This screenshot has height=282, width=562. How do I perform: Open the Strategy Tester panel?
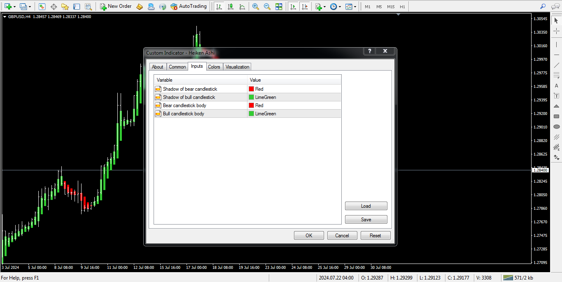(x=88, y=7)
